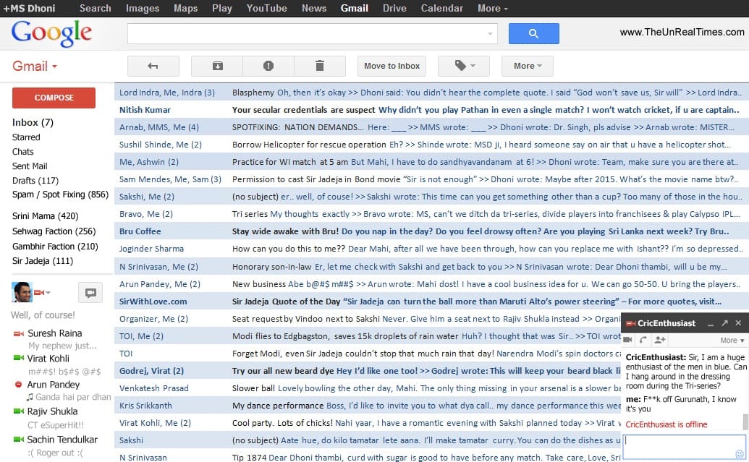Click the Move to Inbox button
This screenshot has width=749, height=462.
click(x=392, y=66)
